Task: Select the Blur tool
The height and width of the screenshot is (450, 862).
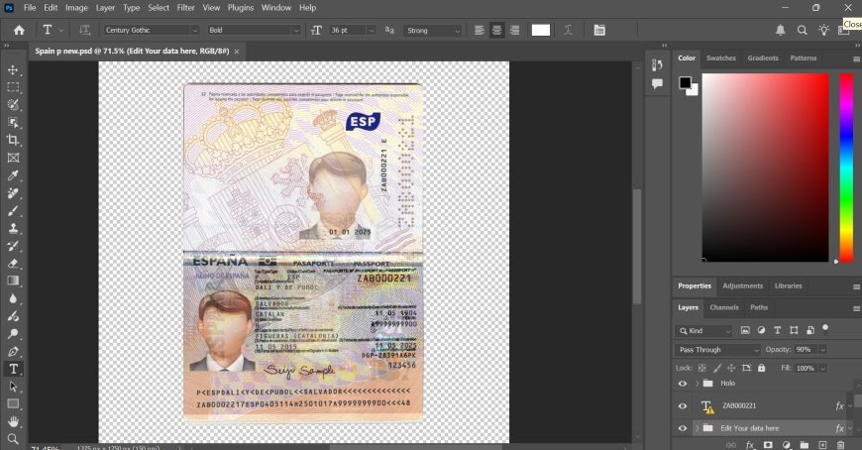Action: [13, 298]
